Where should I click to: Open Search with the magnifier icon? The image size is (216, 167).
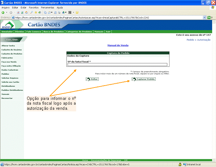(32, 12)
